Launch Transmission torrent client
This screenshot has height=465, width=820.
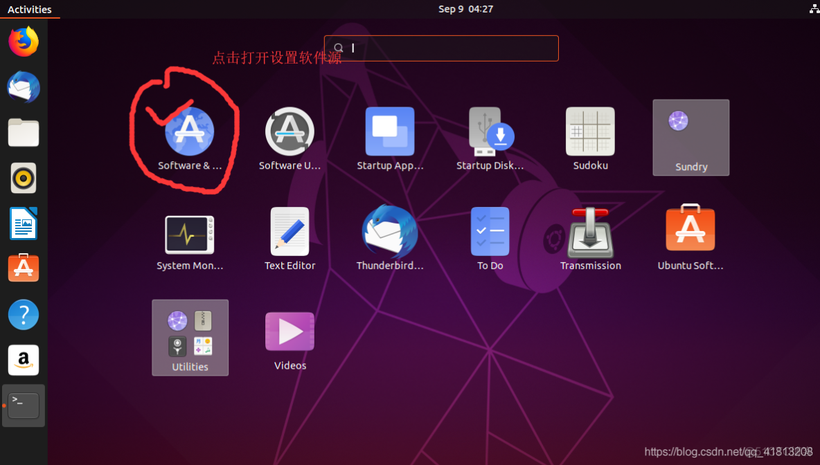click(591, 231)
